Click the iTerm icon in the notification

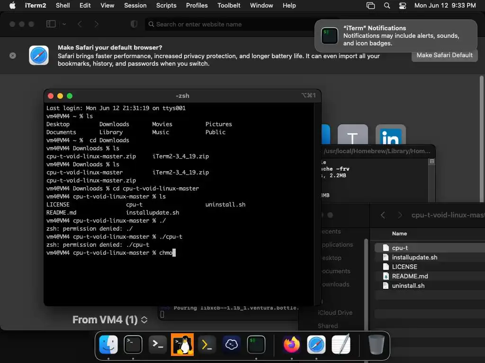[330, 36]
